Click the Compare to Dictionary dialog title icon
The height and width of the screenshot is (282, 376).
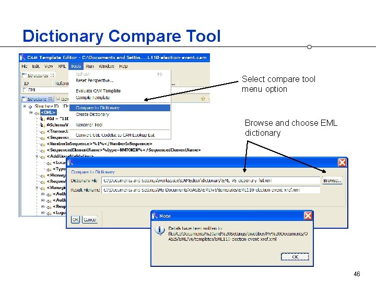click(x=70, y=162)
